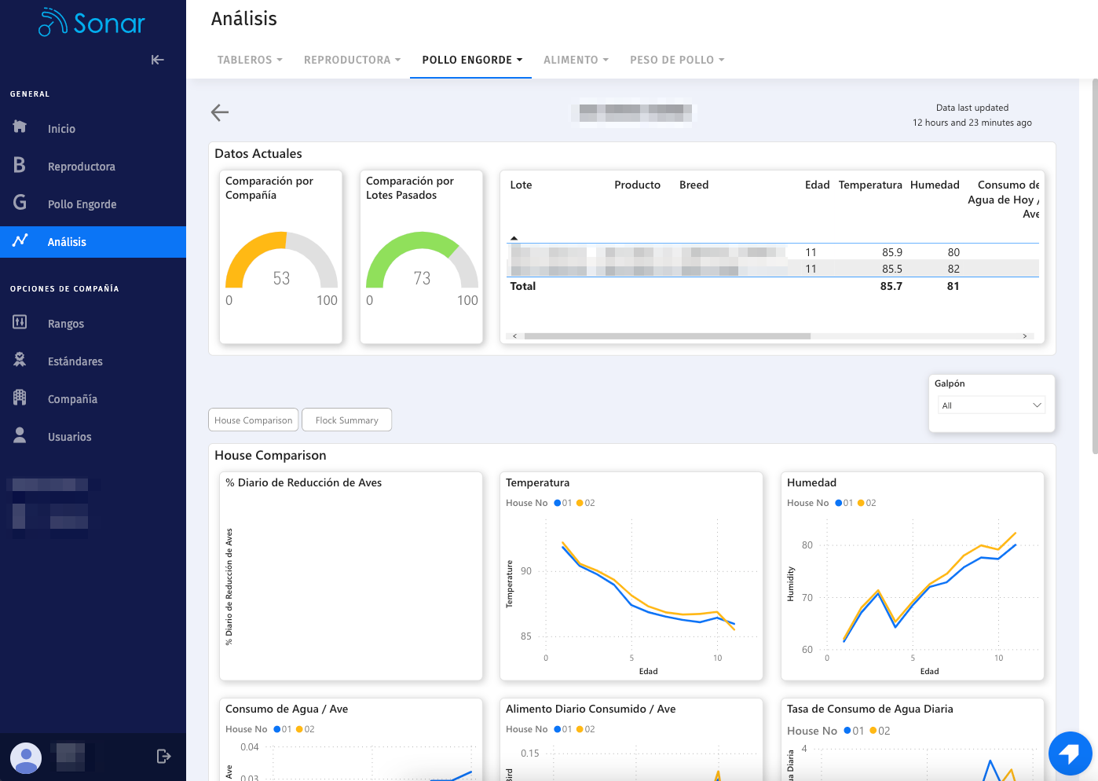Click the Total row label
Image resolution: width=1098 pixels, height=781 pixels.
522,286
